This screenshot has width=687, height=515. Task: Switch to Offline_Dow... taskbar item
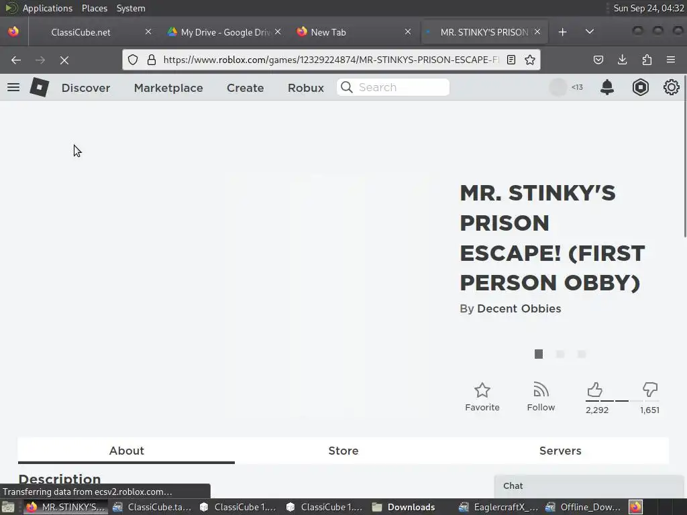point(584,507)
